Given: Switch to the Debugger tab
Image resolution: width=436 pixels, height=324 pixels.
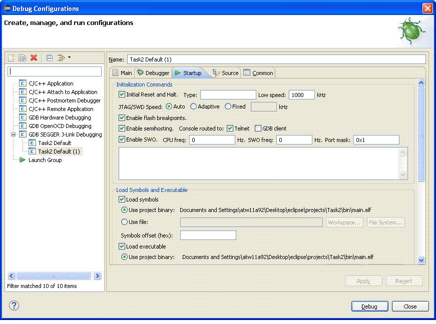Looking at the screenshot, I should (x=153, y=73).
